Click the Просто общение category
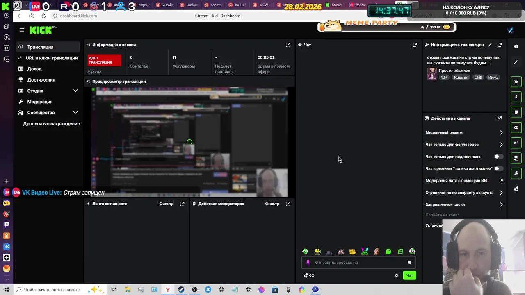Screen dimensions: 525x295 point(454,70)
